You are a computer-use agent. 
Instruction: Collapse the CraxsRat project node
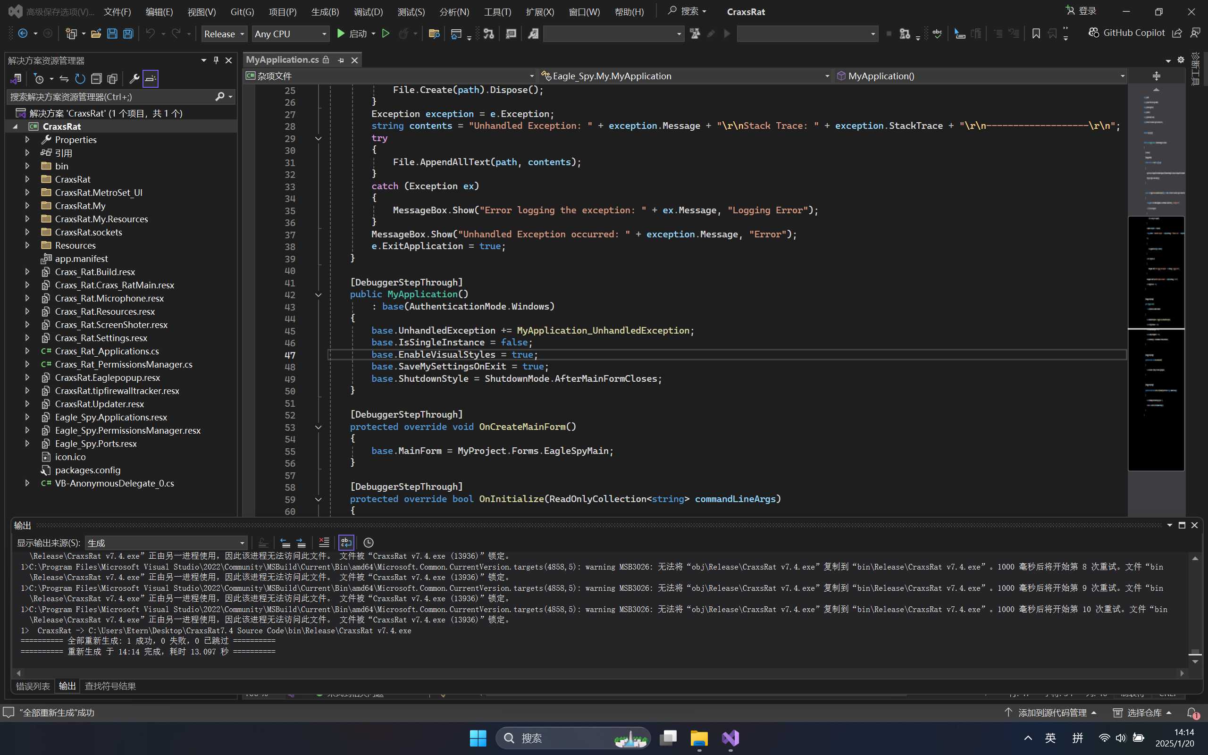[x=15, y=126]
